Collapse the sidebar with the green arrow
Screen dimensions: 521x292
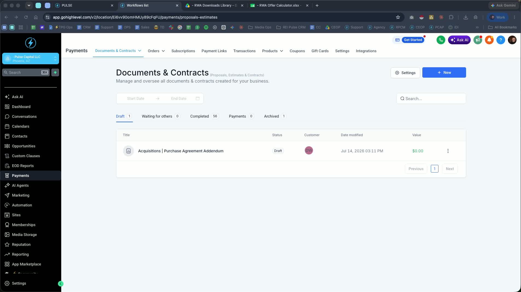[61, 284]
